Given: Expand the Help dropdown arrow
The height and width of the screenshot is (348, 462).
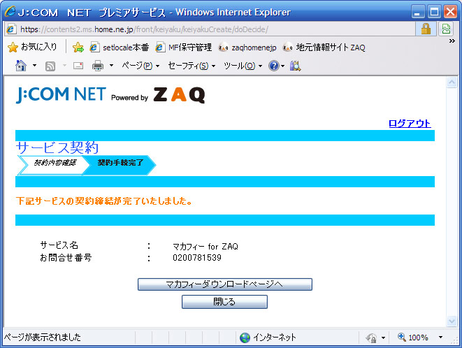Looking at the screenshot, I should tap(282, 66).
